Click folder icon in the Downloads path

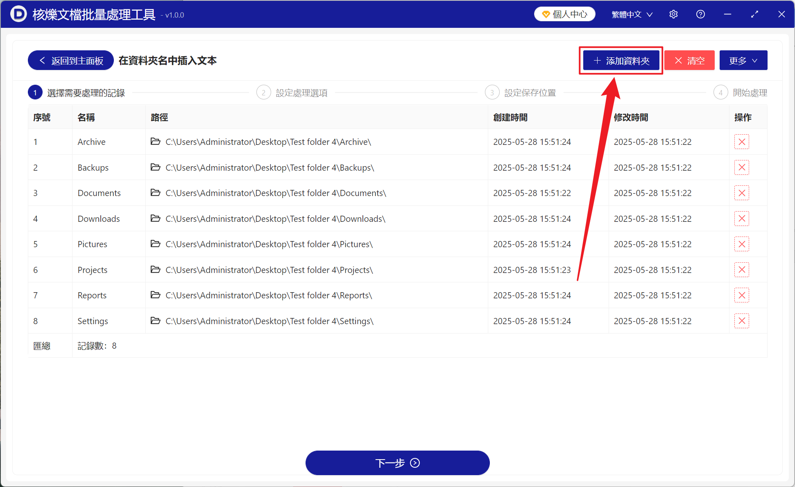pyautogui.click(x=155, y=218)
